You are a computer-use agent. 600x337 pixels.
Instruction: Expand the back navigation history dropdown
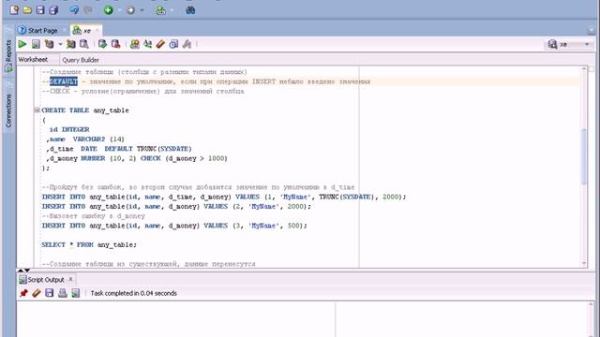point(119,10)
